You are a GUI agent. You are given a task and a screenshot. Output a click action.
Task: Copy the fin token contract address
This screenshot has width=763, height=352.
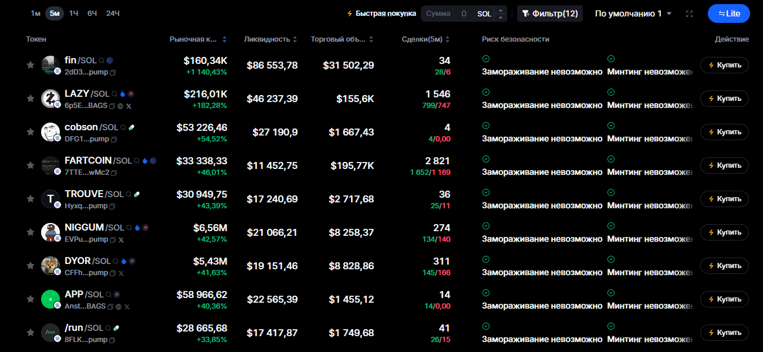[113, 73]
